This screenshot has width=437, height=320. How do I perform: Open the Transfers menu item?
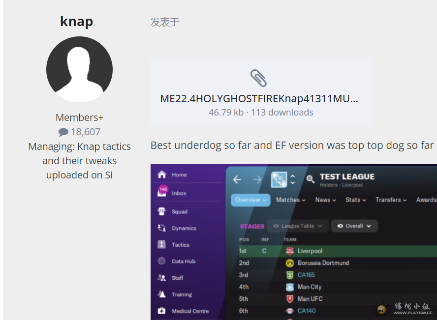391,200
